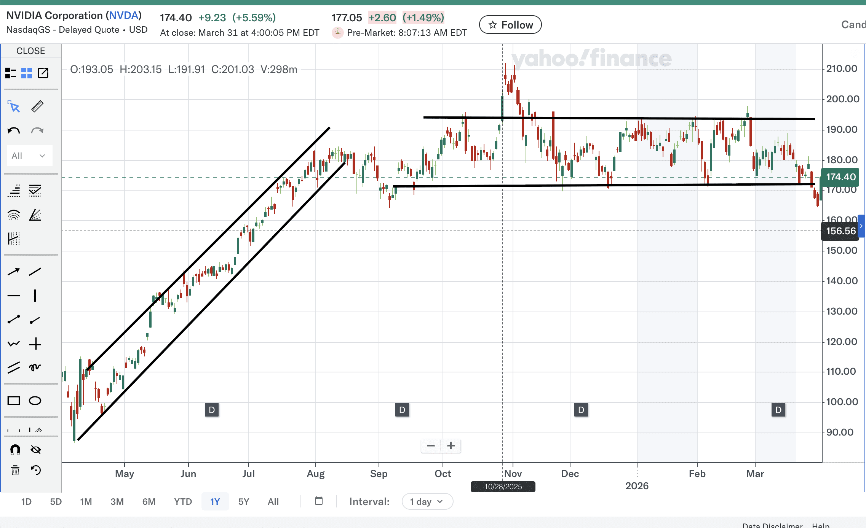Click the undo arrow icon

coord(14,131)
